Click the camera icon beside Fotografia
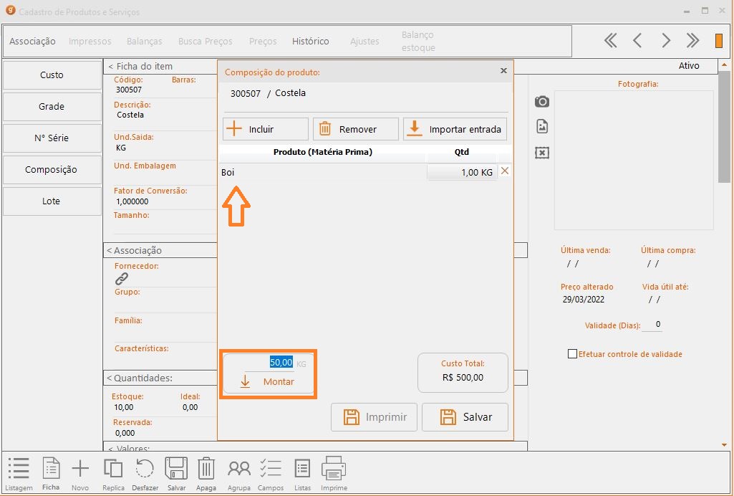Image resolution: width=734 pixels, height=496 pixels. tap(542, 102)
